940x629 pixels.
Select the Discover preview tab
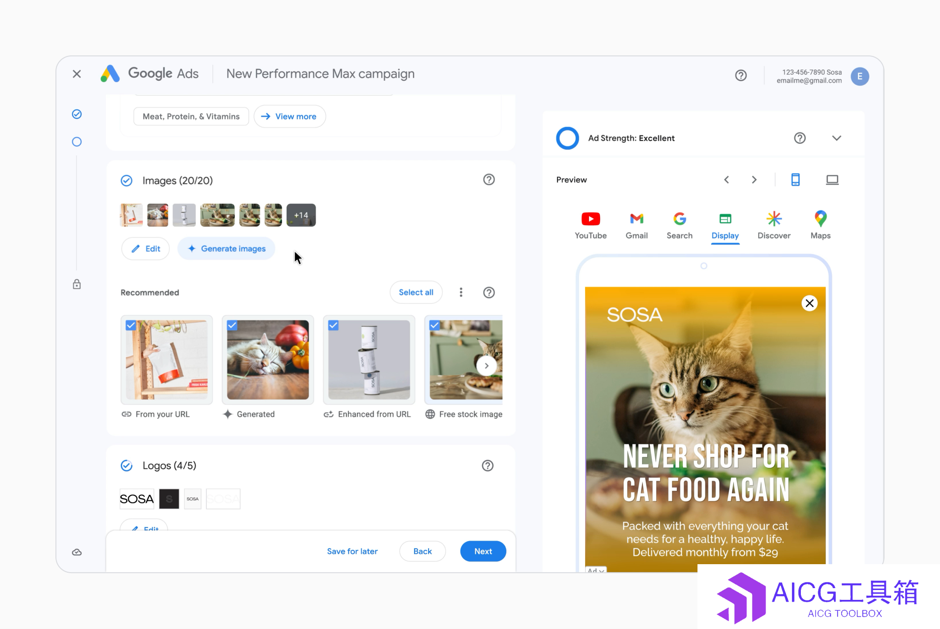pos(774,226)
